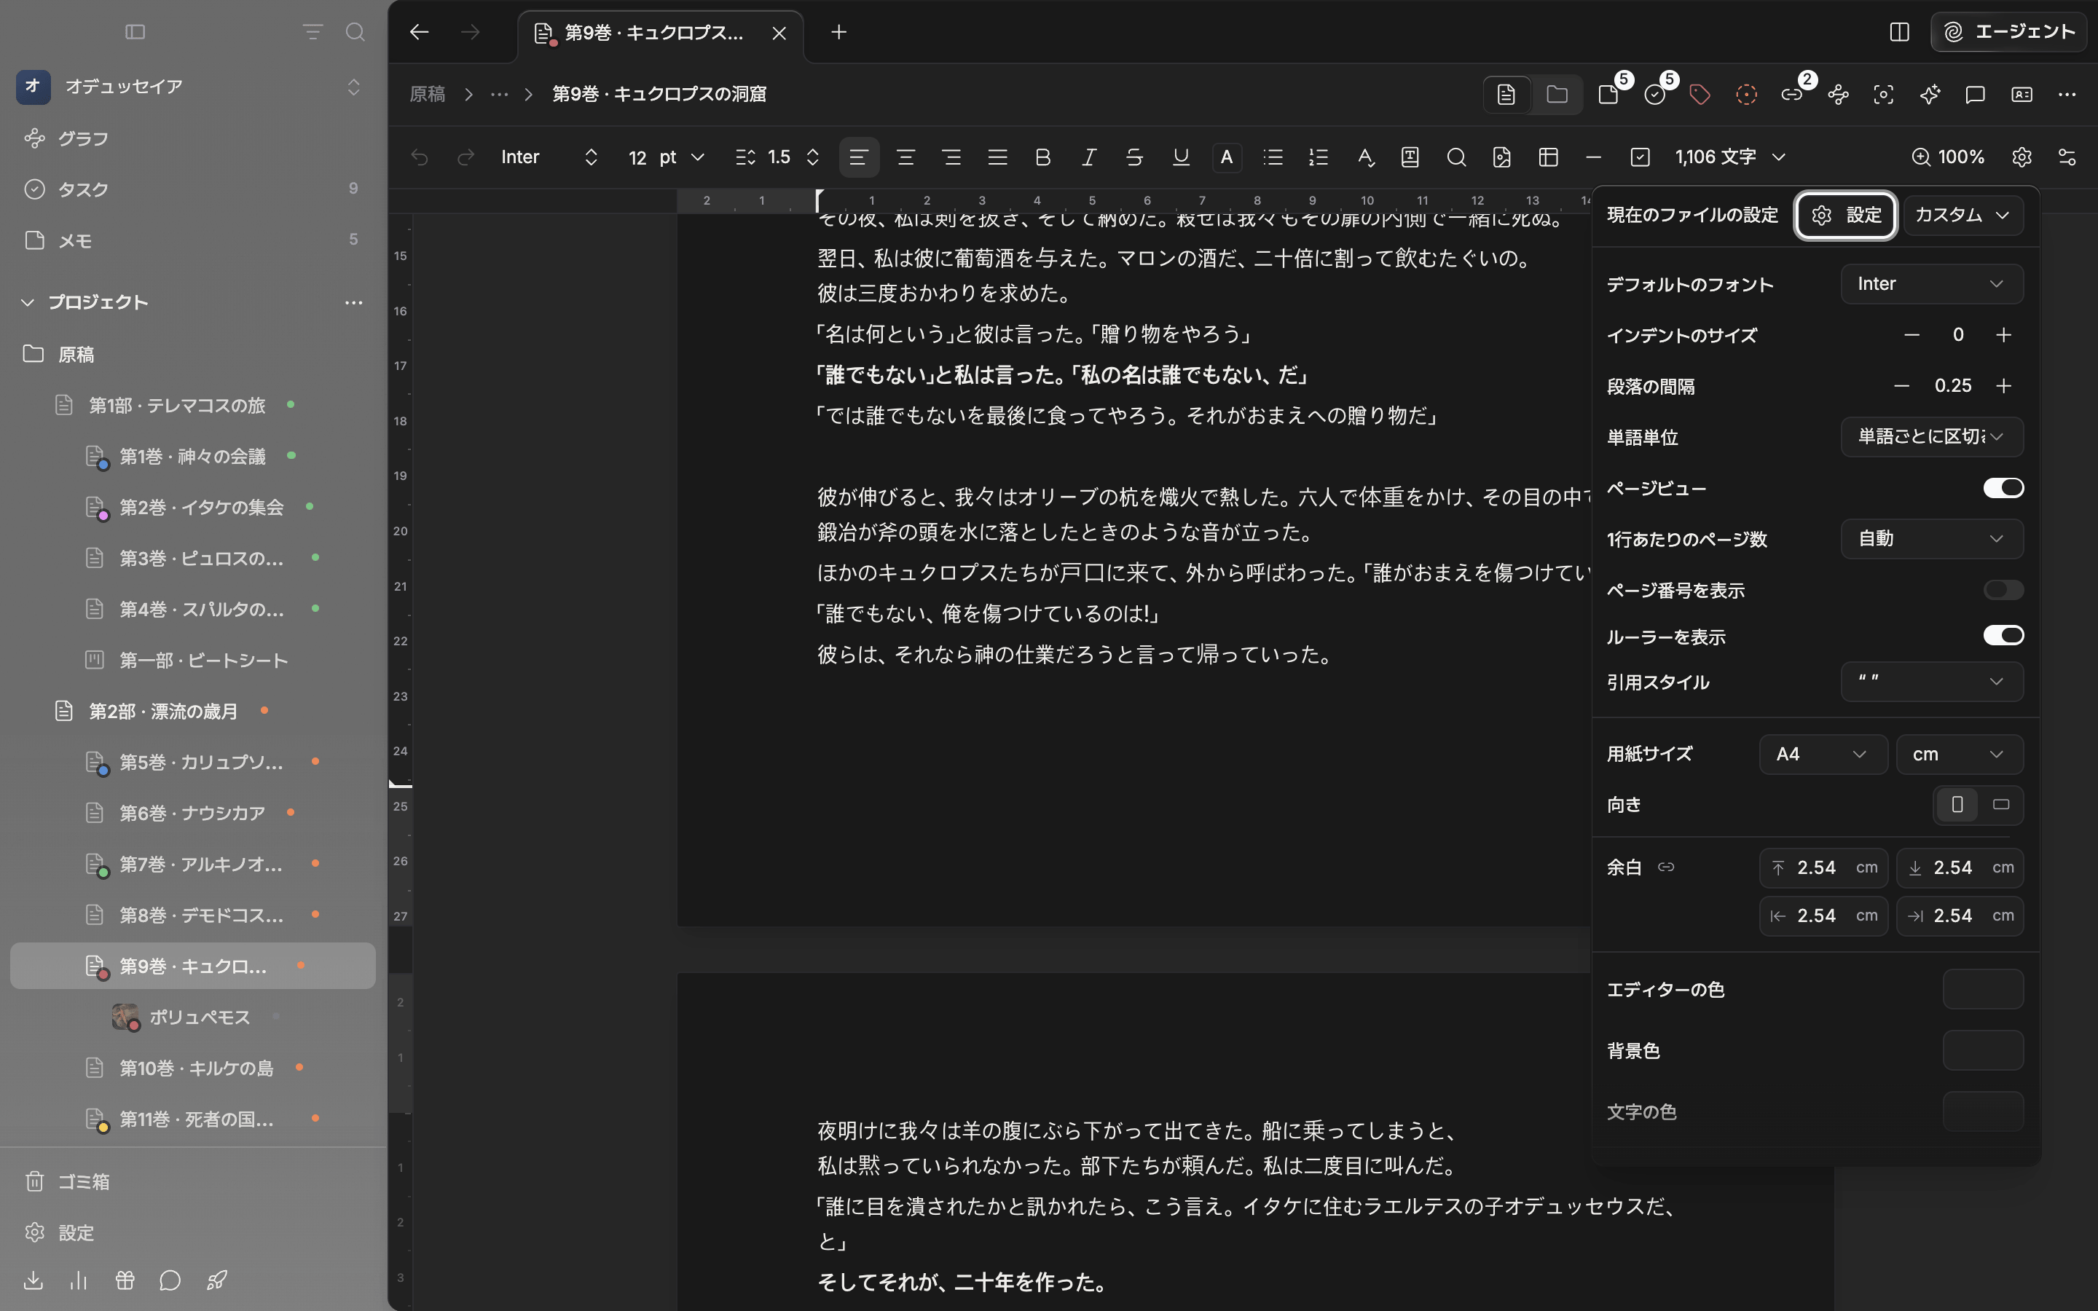This screenshot has height=1311, width=2098.
Task: Click the 設定 button in settings panel
Action: (x=1846, y=215)
